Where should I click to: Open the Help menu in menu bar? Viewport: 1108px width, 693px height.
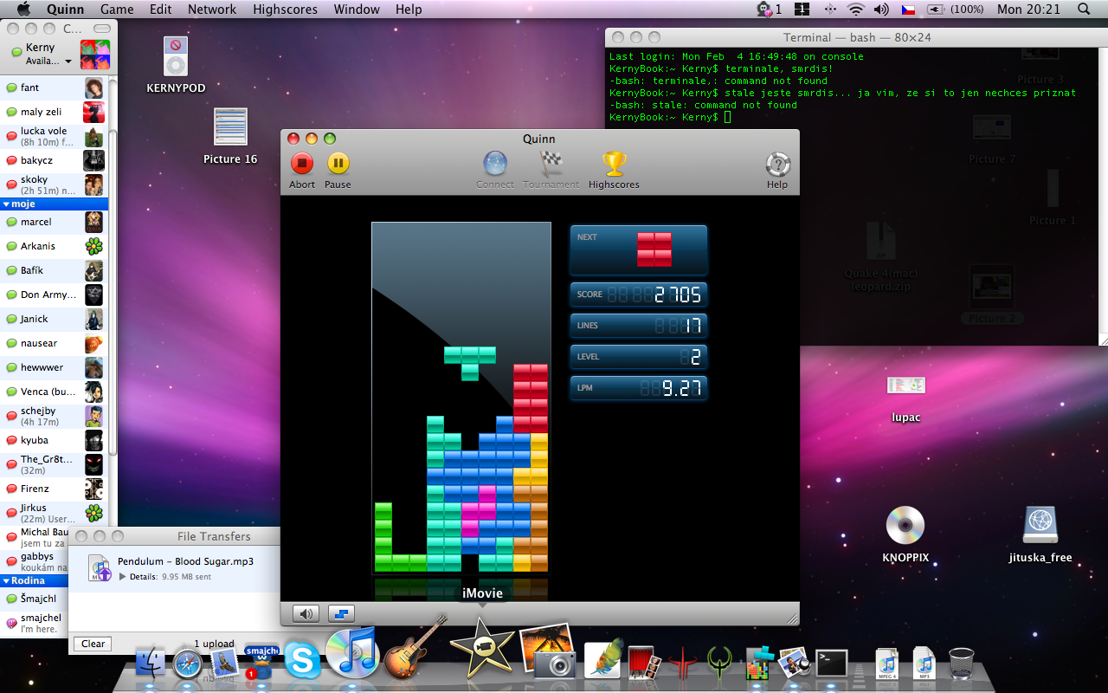409,10
